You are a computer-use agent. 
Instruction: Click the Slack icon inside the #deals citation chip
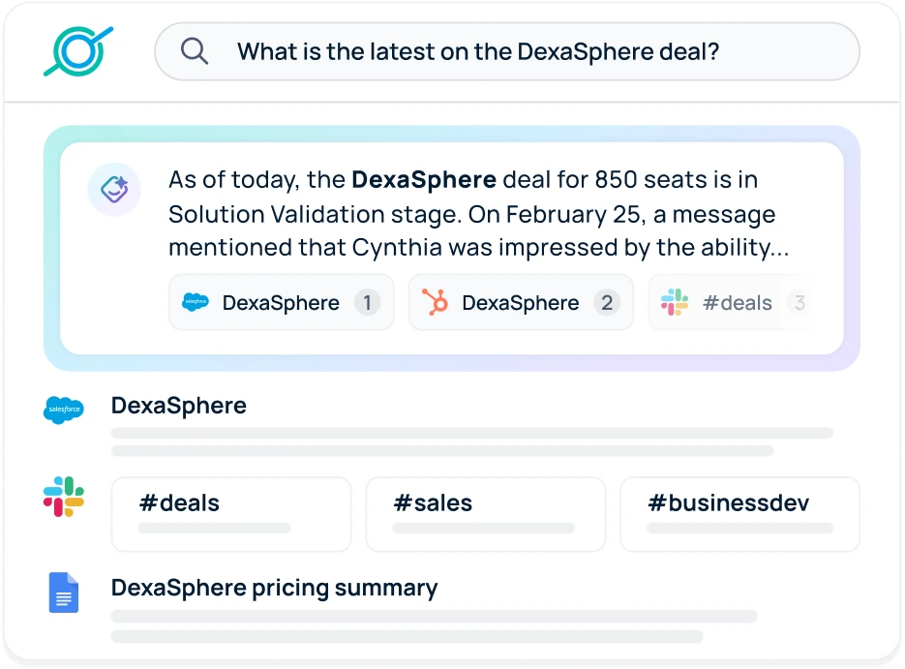click(x=677, y=302)
